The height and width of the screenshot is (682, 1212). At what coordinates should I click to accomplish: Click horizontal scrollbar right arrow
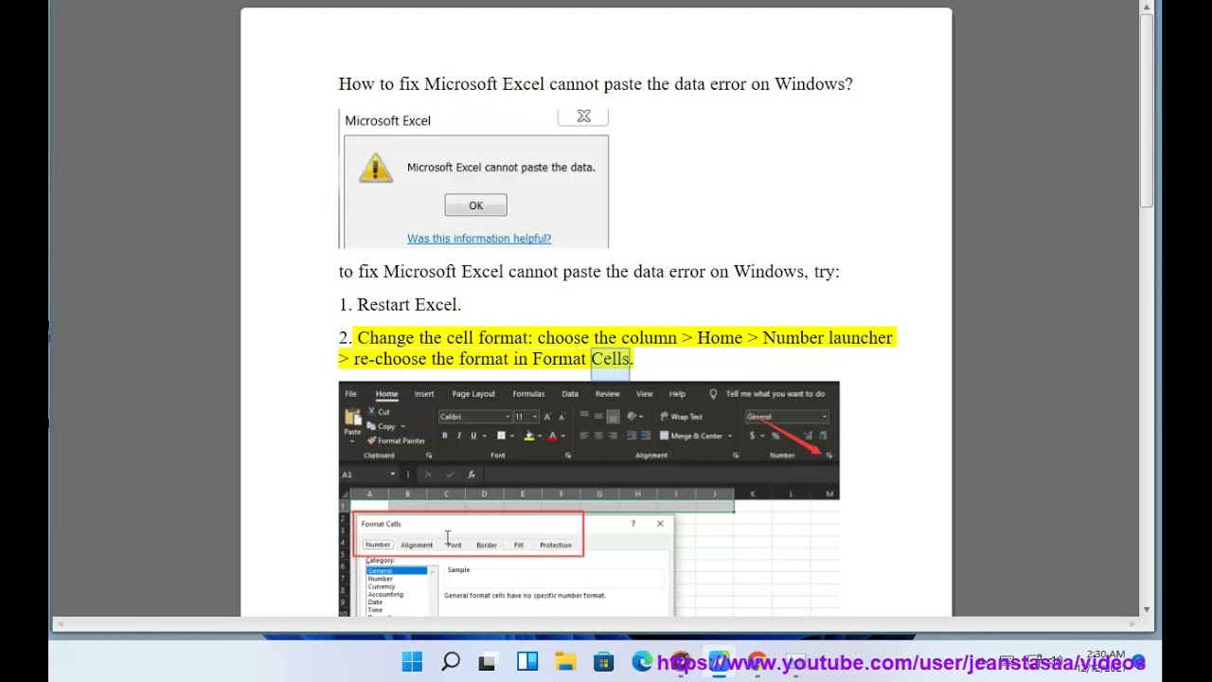point(1132,624)
